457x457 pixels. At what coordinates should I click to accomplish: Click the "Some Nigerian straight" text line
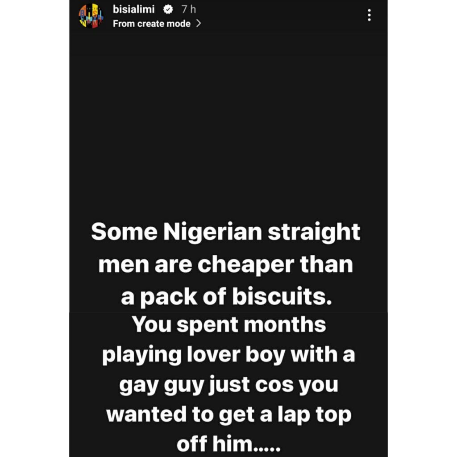pyautogui.click(x=226, y=233)
